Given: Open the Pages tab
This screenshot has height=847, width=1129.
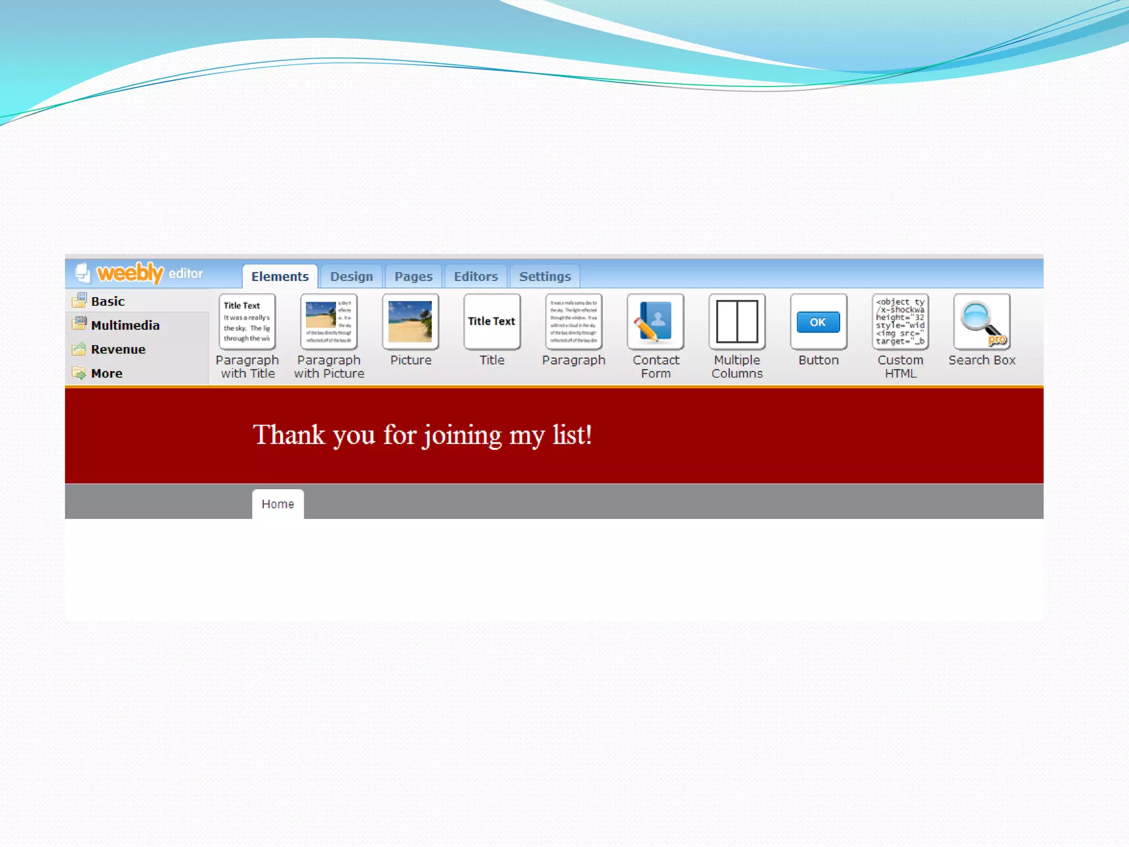Looking at the screenshot, I should pos(413,277).
